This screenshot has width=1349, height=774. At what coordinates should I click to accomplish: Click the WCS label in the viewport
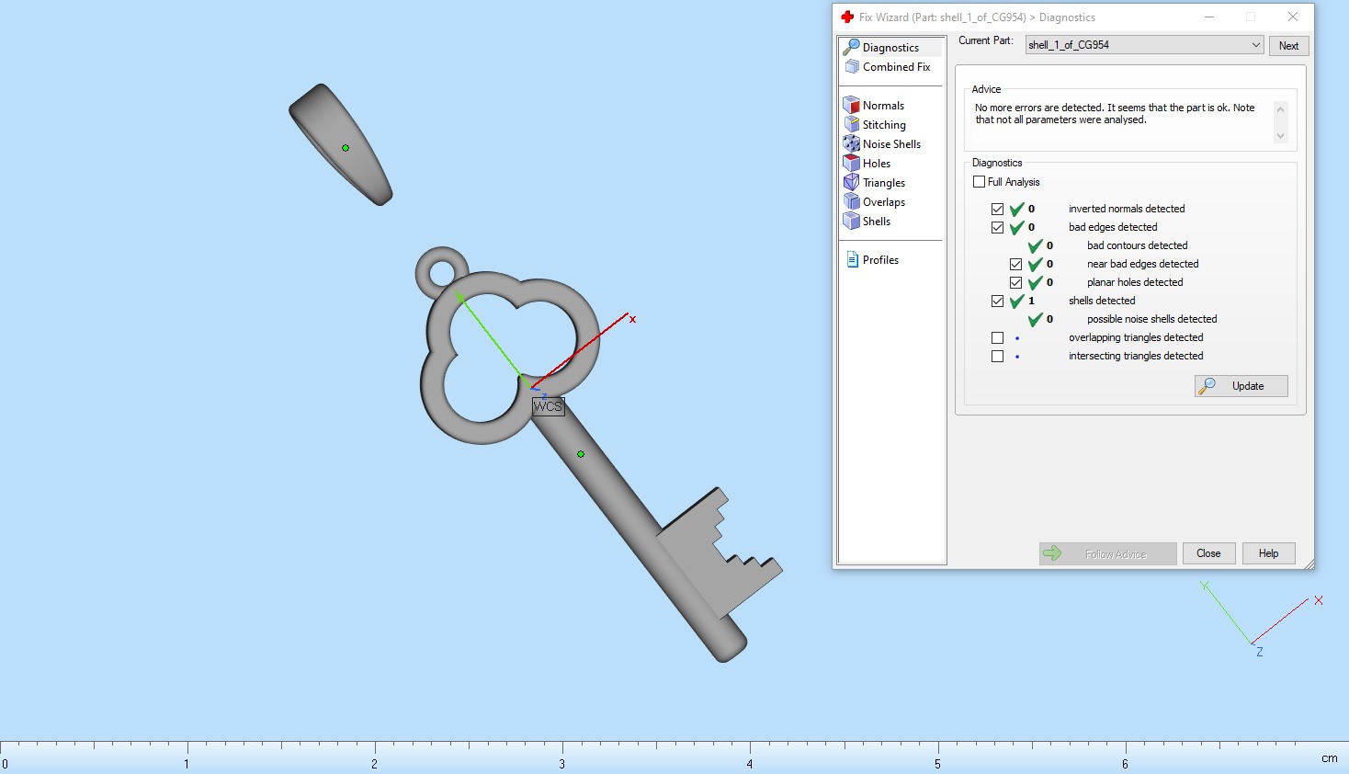548,406
